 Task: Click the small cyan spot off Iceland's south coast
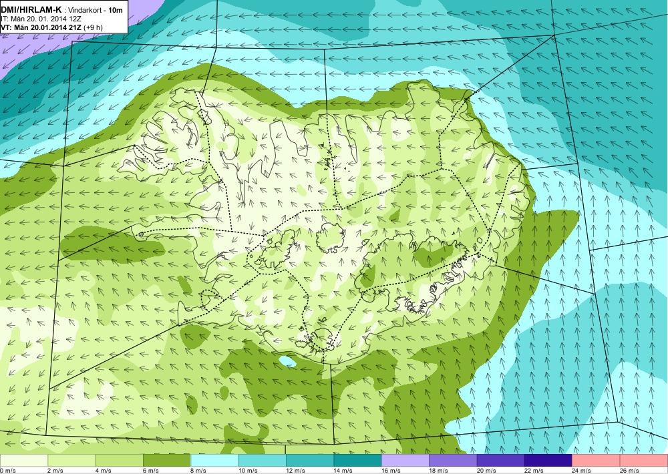287,362
